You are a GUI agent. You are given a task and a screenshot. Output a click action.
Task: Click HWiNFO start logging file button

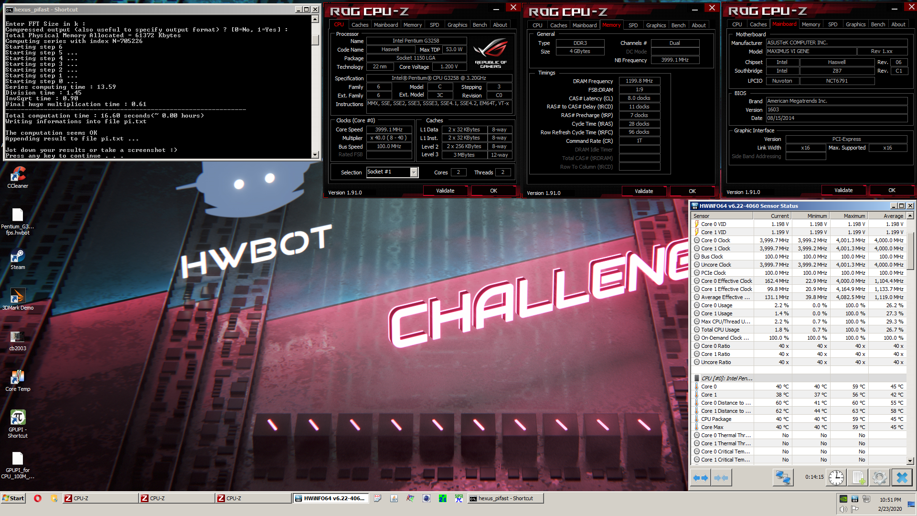click(x=858, y=478)
